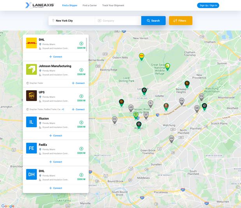The image size is (241, 208).
Task: Click the gray SB map marker
Action: (x=197, y=108)
